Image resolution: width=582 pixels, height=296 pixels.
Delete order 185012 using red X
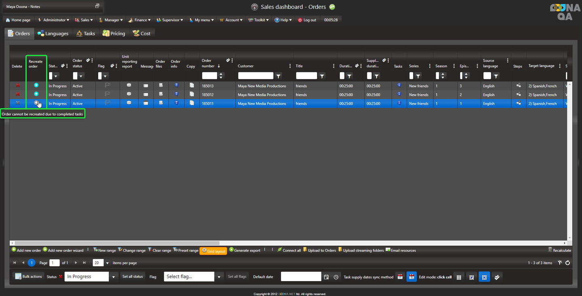tap(17, 94)
